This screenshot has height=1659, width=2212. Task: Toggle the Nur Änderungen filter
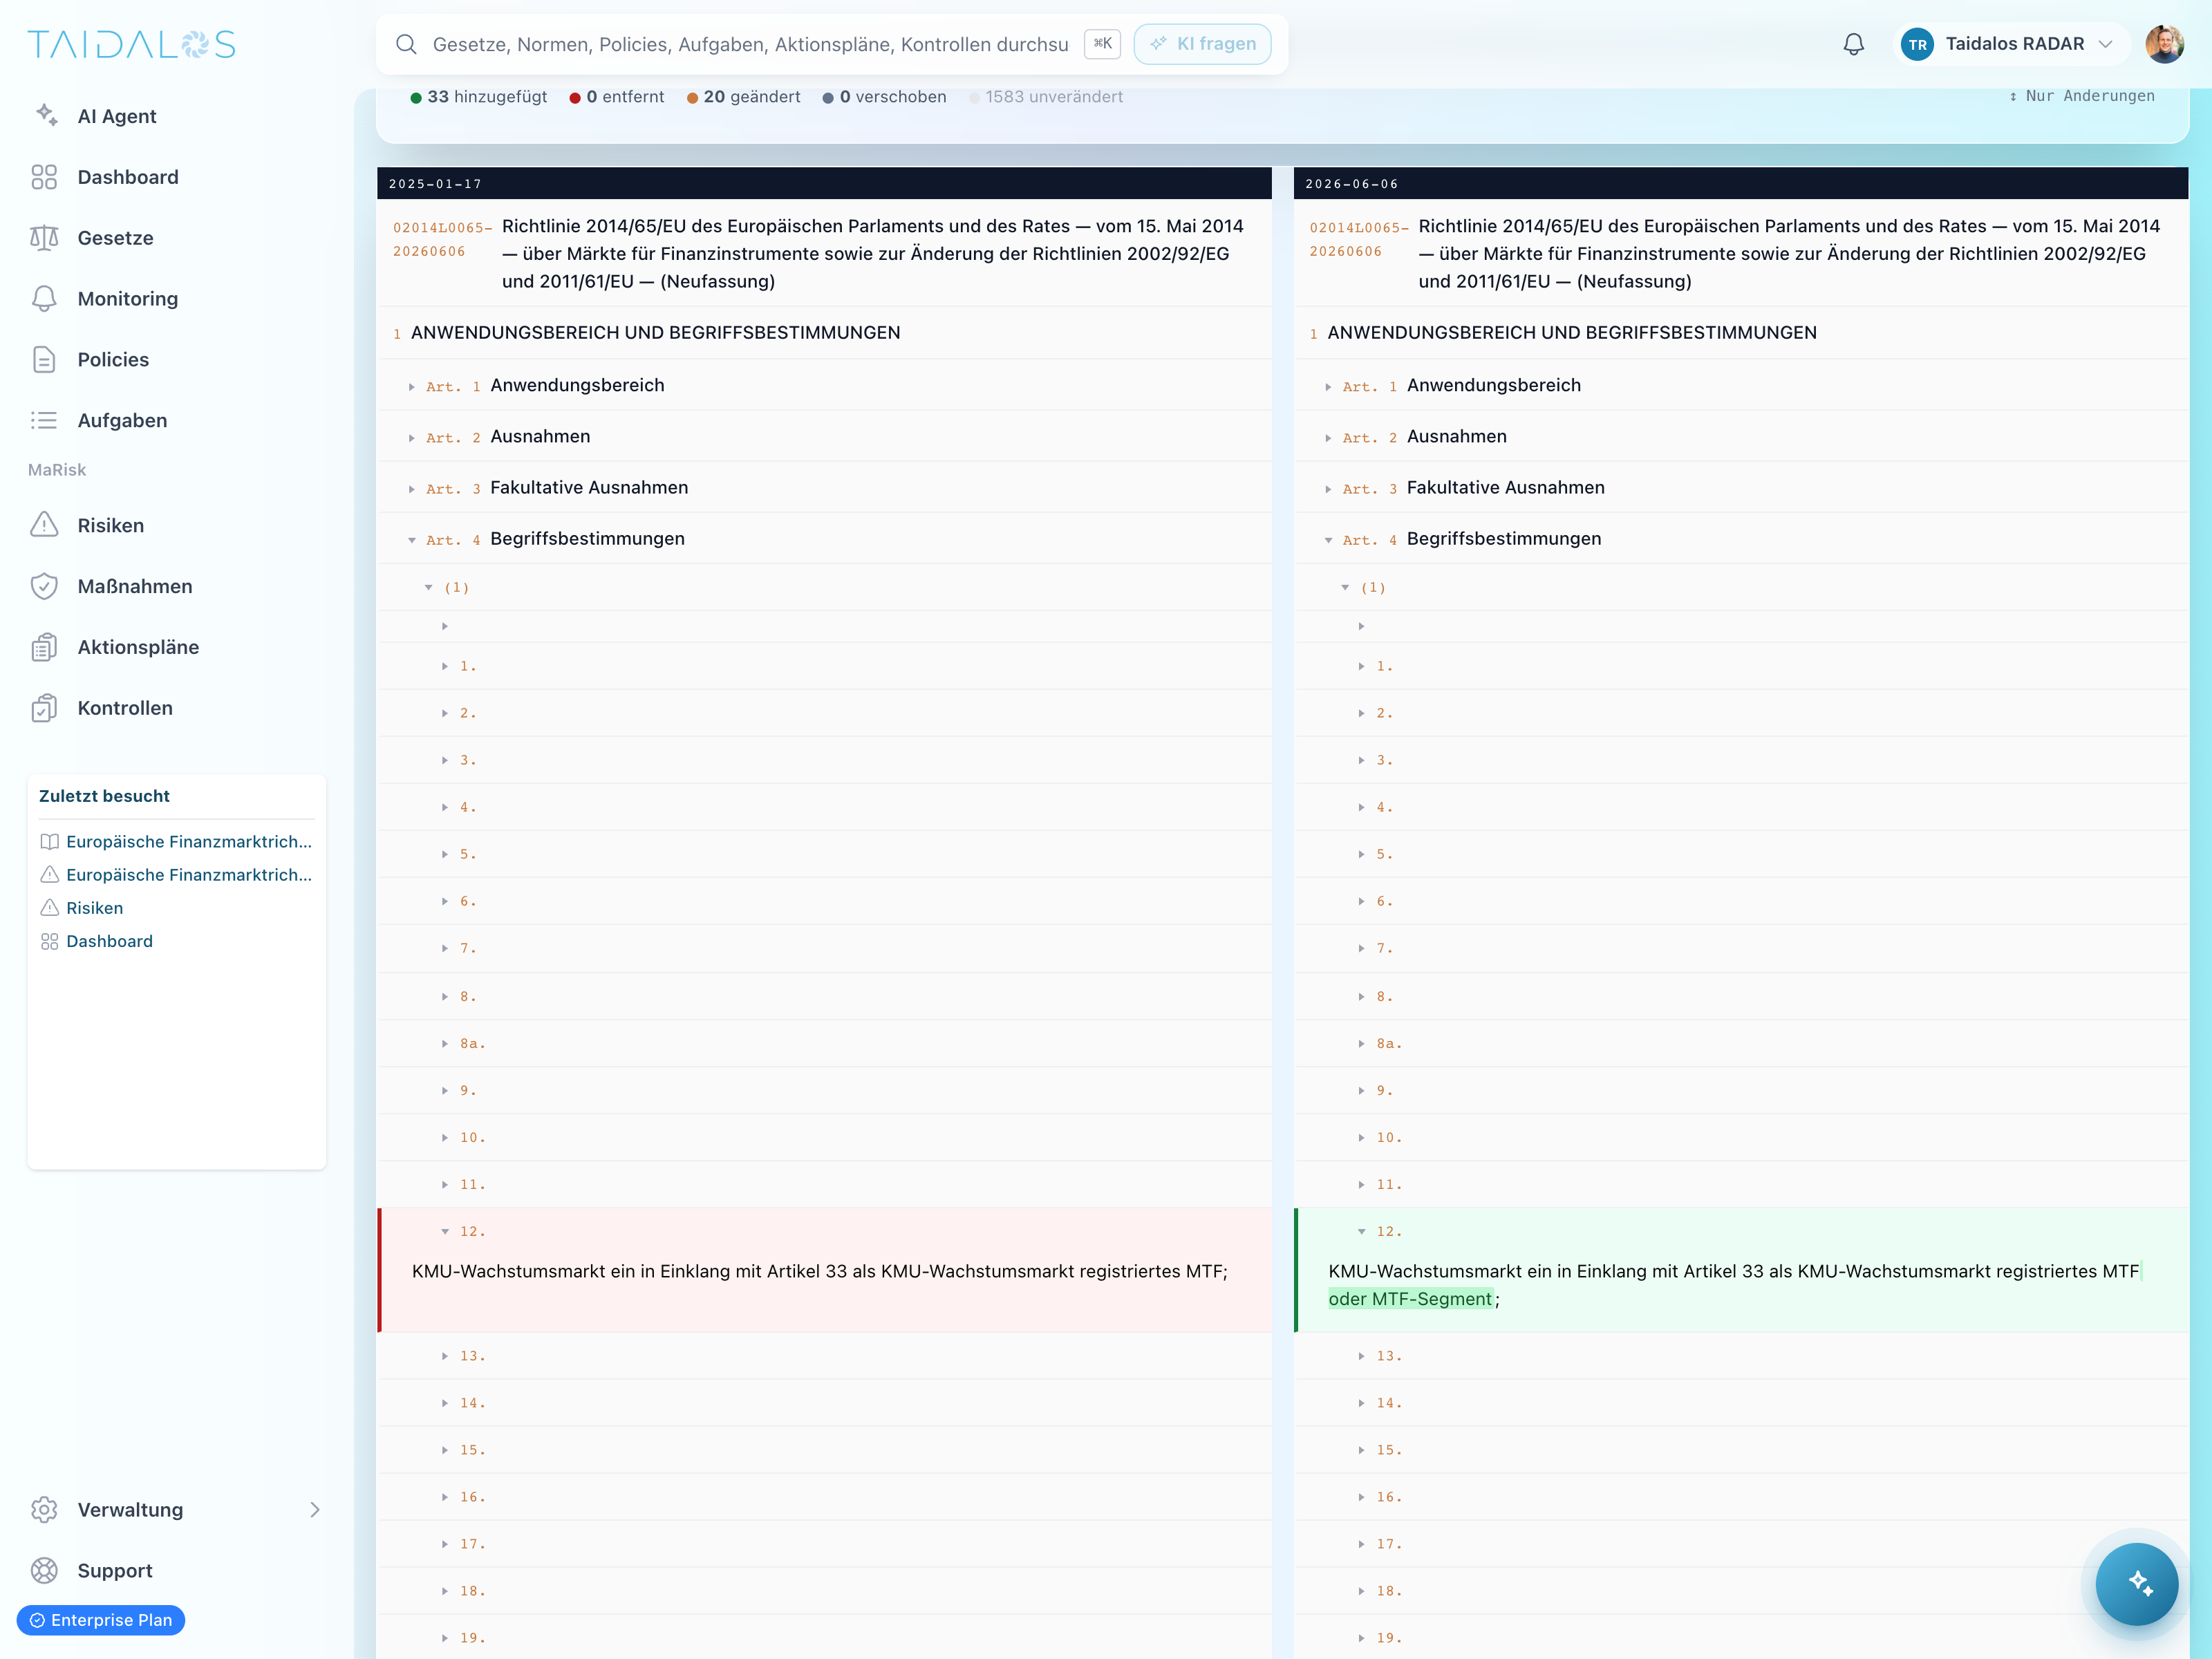(x=2082, y=96)
